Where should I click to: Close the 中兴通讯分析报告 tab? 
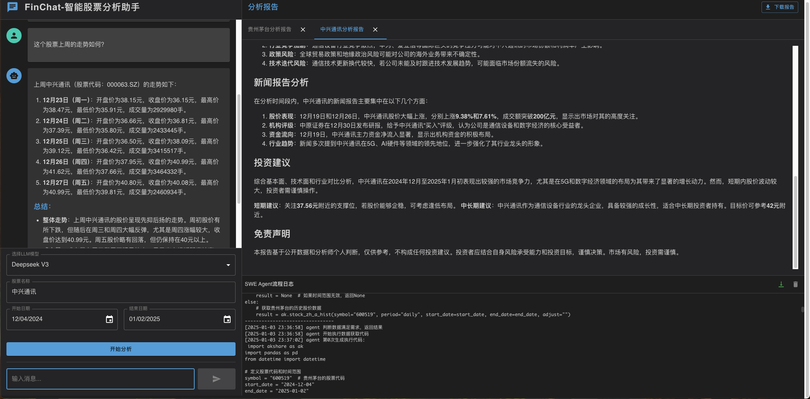(x=375, y=30)
